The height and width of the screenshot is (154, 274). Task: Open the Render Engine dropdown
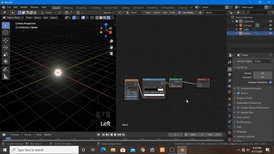click(x=262, y=62)
